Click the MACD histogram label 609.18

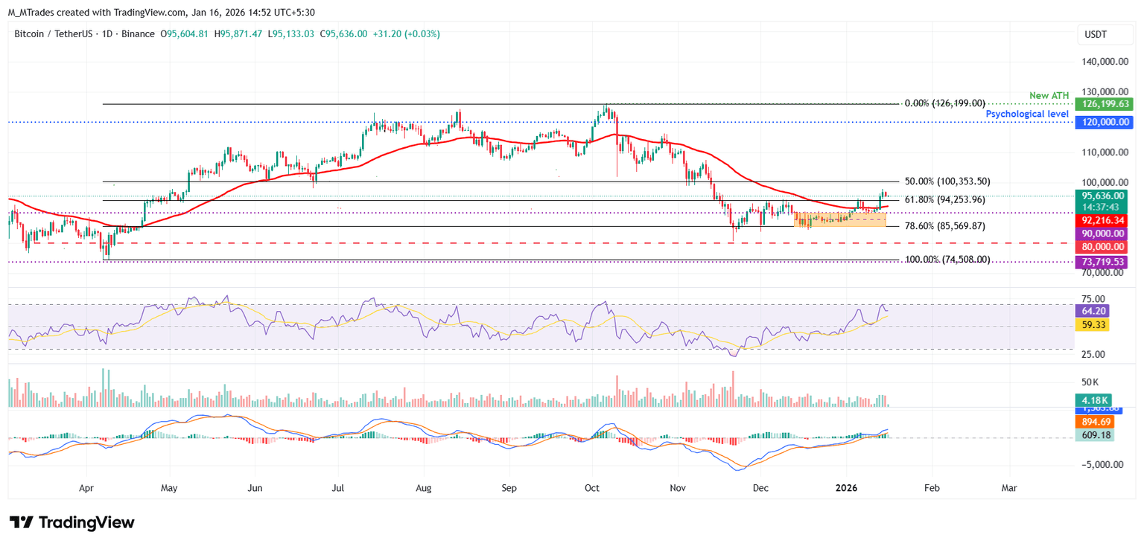tap(1093, 435)
